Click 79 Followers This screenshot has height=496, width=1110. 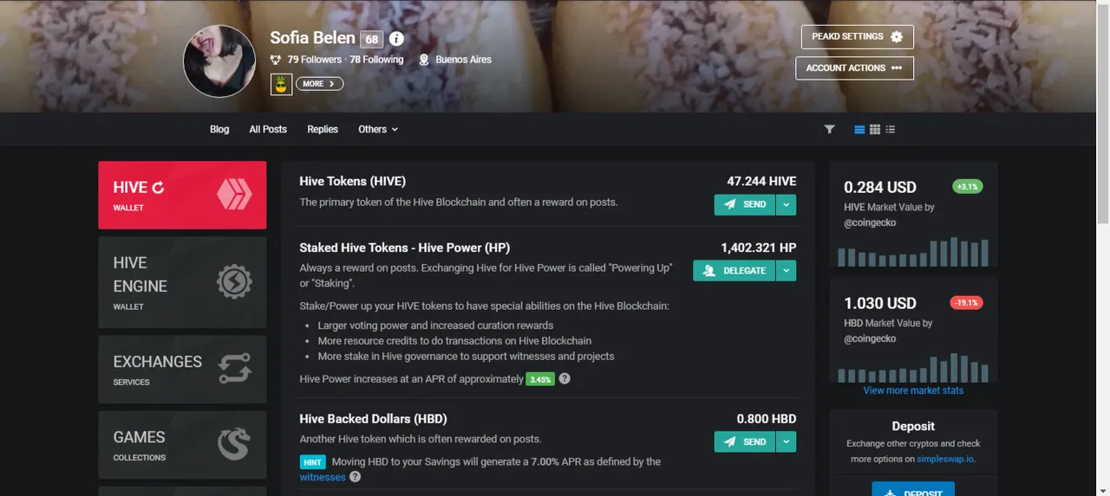pyautogui.click(x=315, y=60)
